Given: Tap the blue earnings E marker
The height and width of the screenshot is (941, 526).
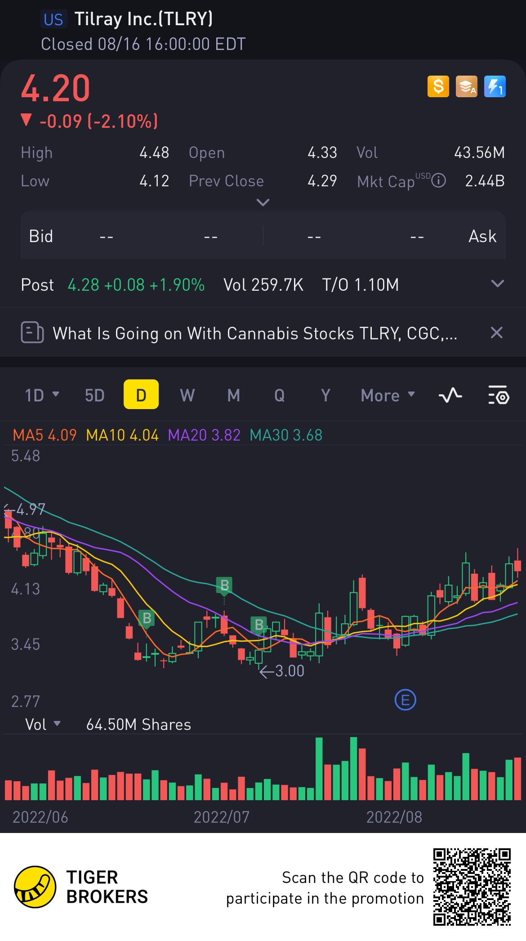Looking at the screenshot, I should click(405, 700).
